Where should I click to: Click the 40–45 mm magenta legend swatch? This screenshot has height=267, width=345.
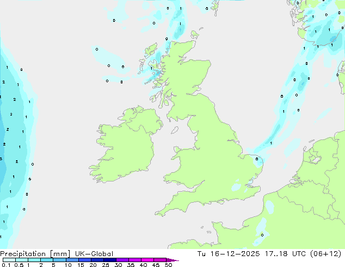point(147,260)
